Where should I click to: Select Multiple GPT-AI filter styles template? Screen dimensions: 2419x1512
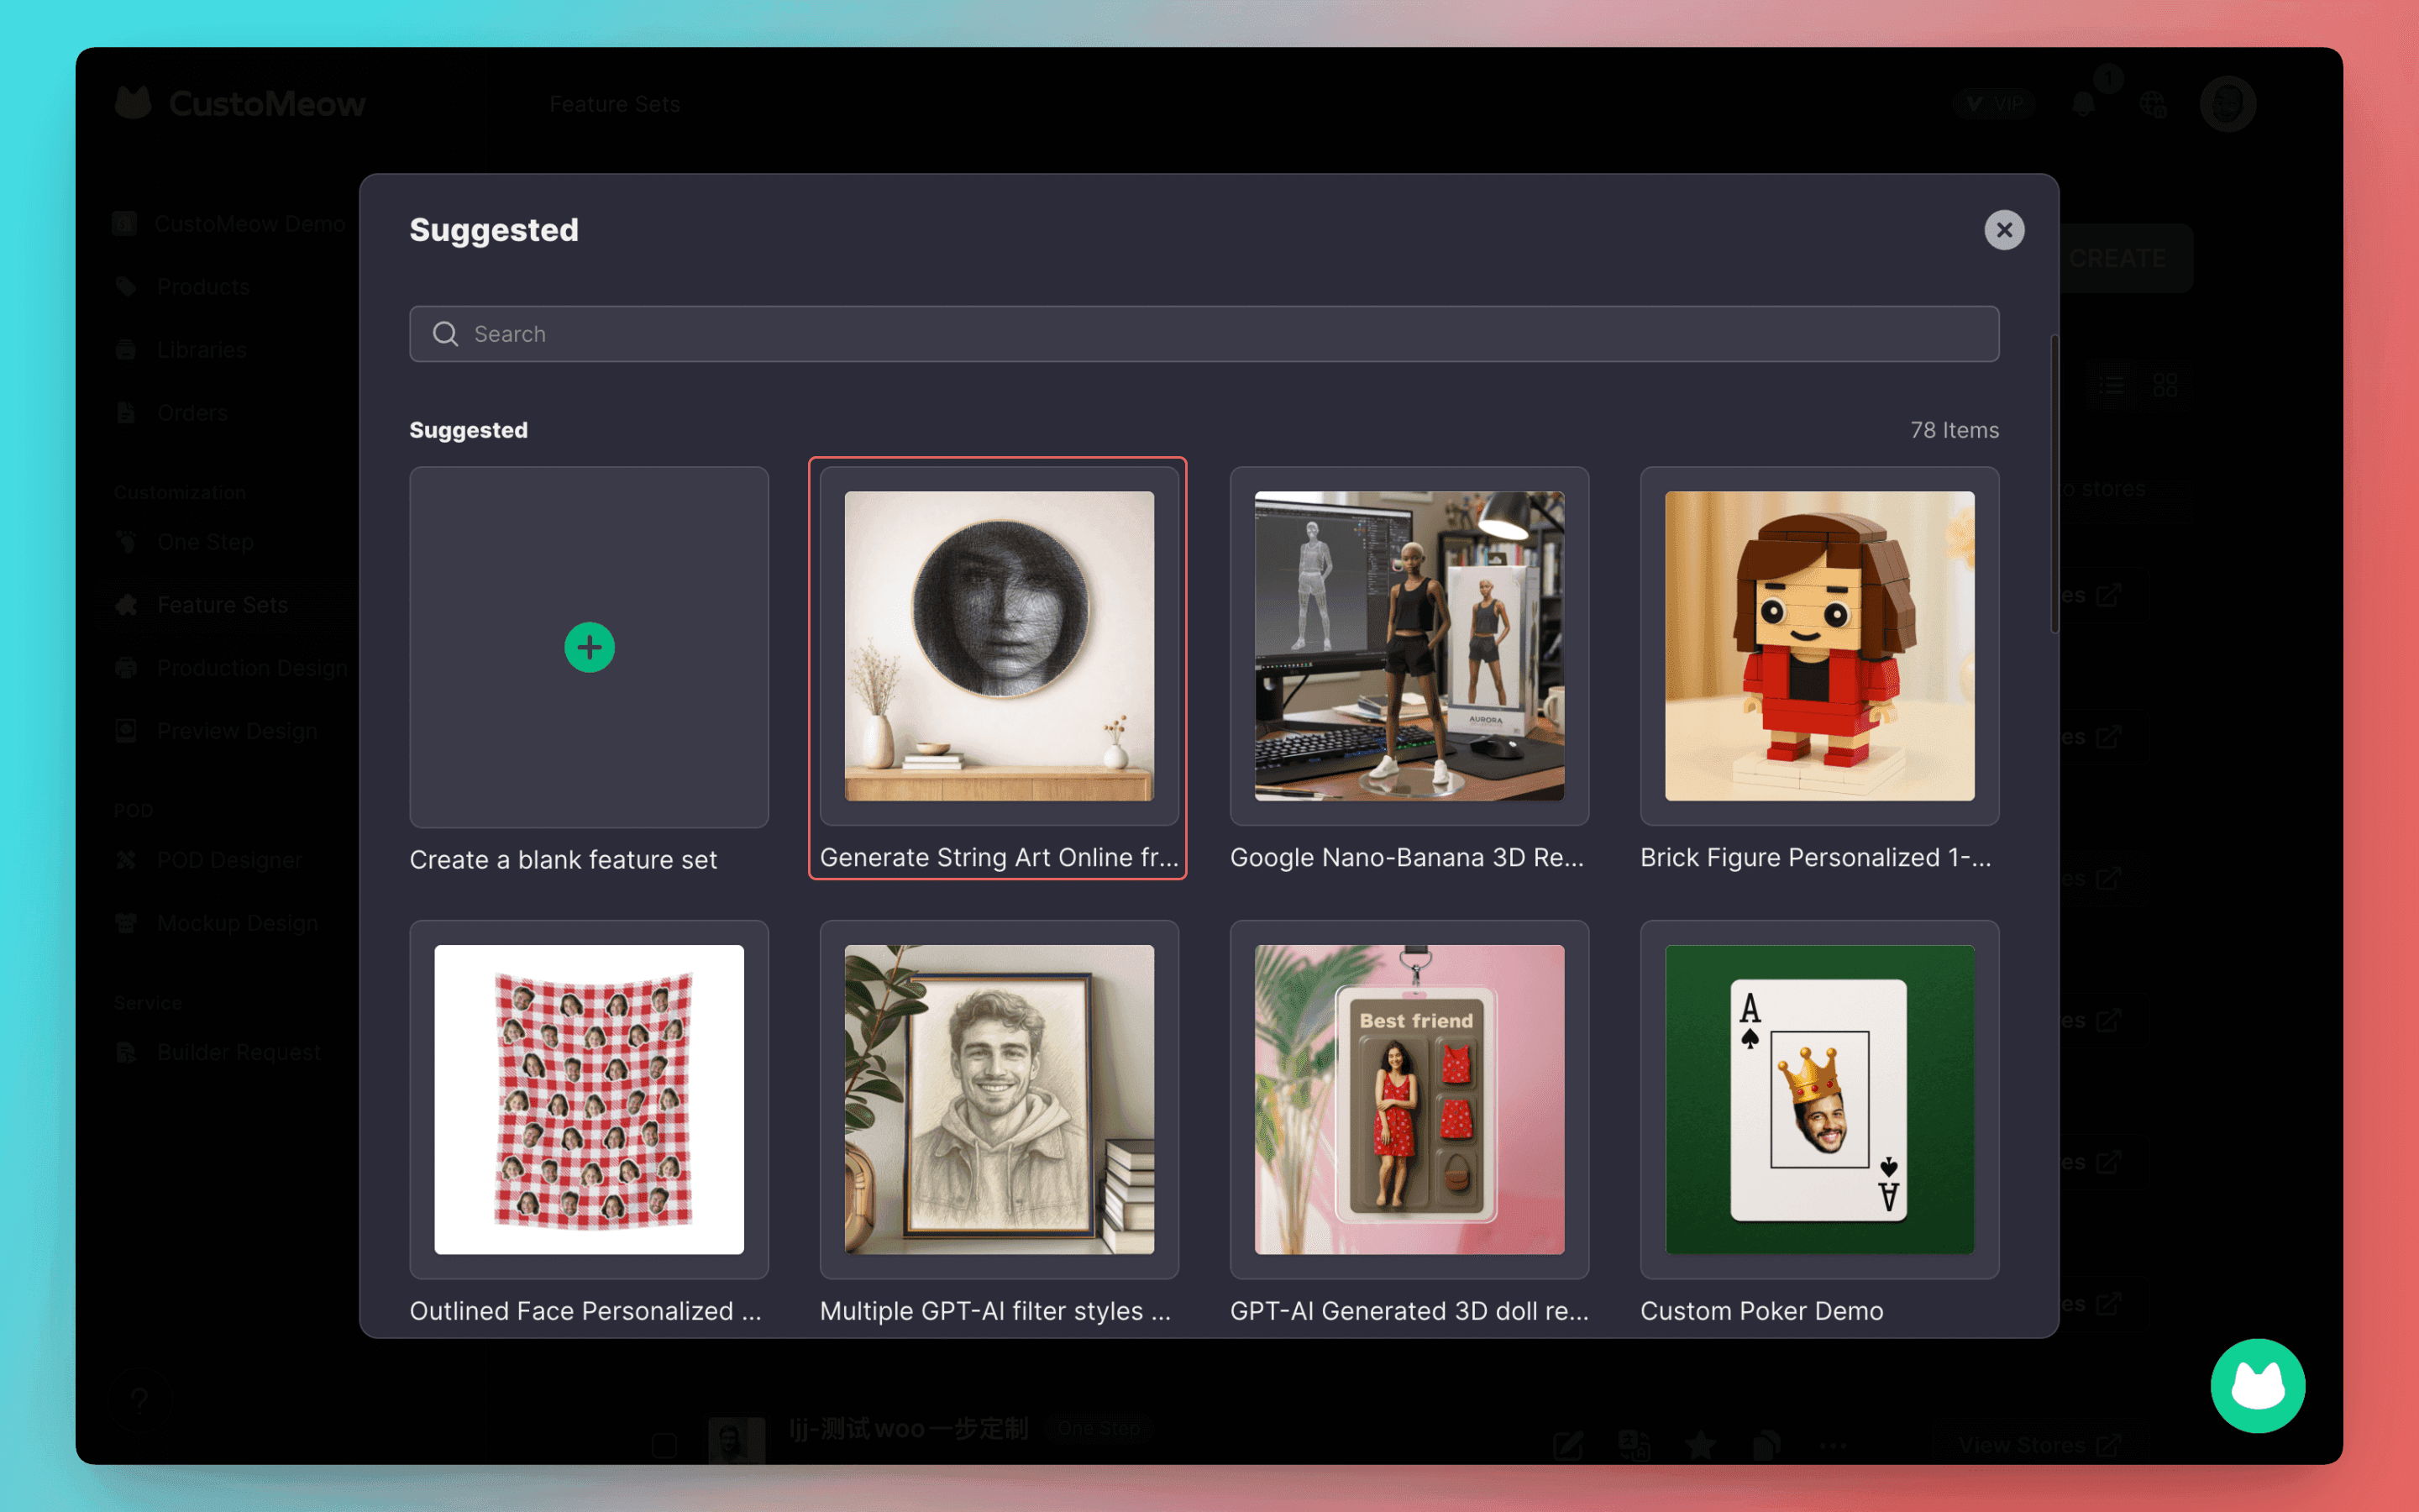pos(999,1099)
